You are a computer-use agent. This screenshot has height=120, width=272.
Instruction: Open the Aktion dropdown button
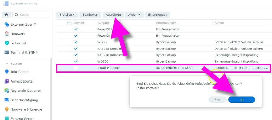click(134, 15)
